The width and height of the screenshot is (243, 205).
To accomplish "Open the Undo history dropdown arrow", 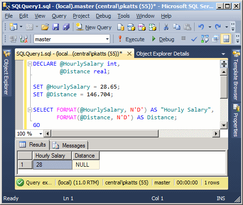I will click(x=210, y=27).
